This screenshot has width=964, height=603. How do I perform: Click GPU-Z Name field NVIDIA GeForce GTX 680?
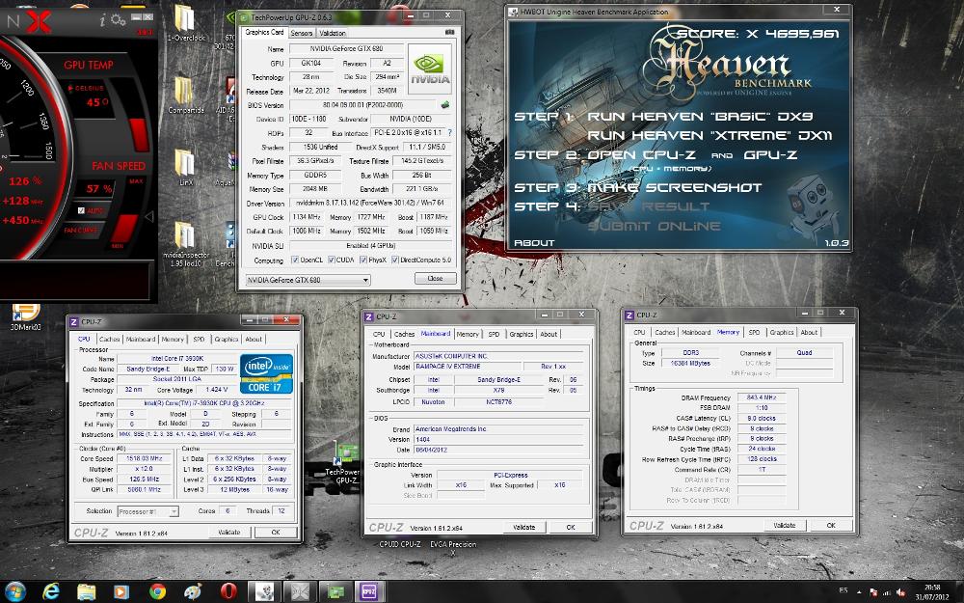pyautogui.click(x=346, y=48)
